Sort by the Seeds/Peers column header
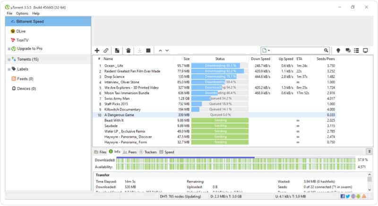378x206 pixels. point(326,59)
